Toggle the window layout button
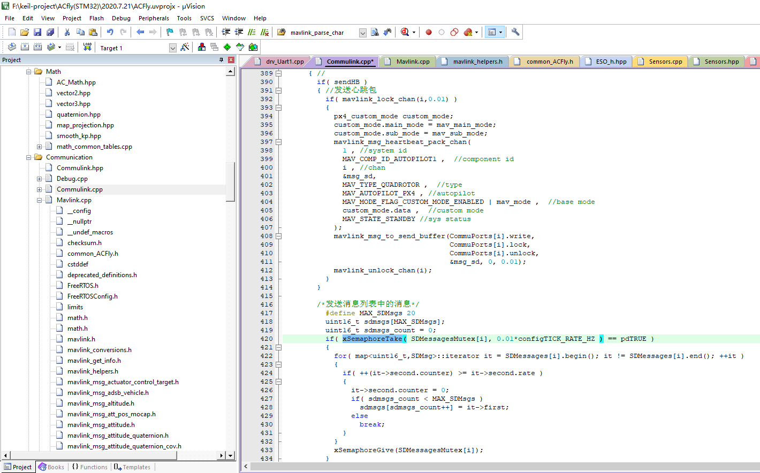This screenshot has height=473, width=760. coord(492,32)
